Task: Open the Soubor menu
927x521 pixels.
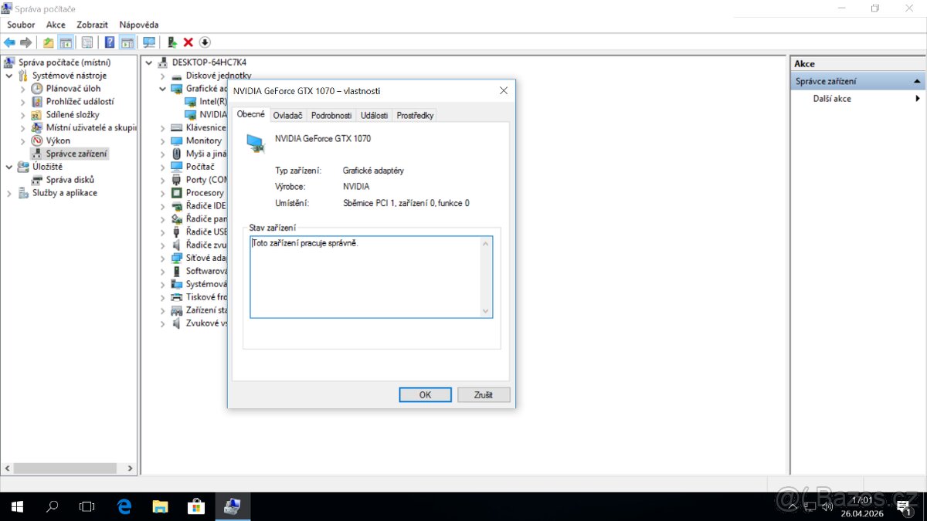Action: (21, 25)
